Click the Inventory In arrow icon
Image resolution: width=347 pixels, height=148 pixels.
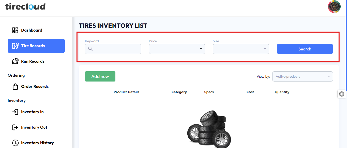coord(15,112)
